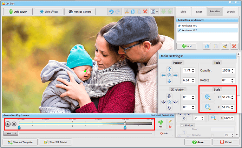Open Manage Camera

[80, 12]
